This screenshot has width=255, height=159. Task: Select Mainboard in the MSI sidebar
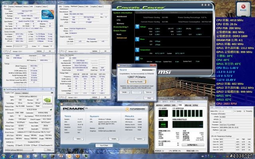tap(122, 17)
